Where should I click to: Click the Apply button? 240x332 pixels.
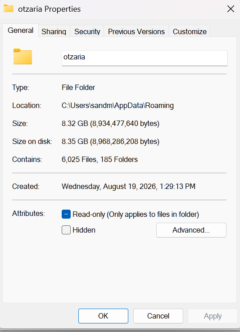click(x=213, y=316)
